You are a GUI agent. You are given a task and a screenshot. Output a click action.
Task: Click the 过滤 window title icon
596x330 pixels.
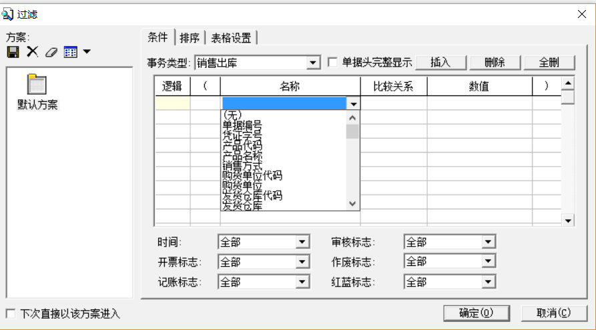[8, 13]
